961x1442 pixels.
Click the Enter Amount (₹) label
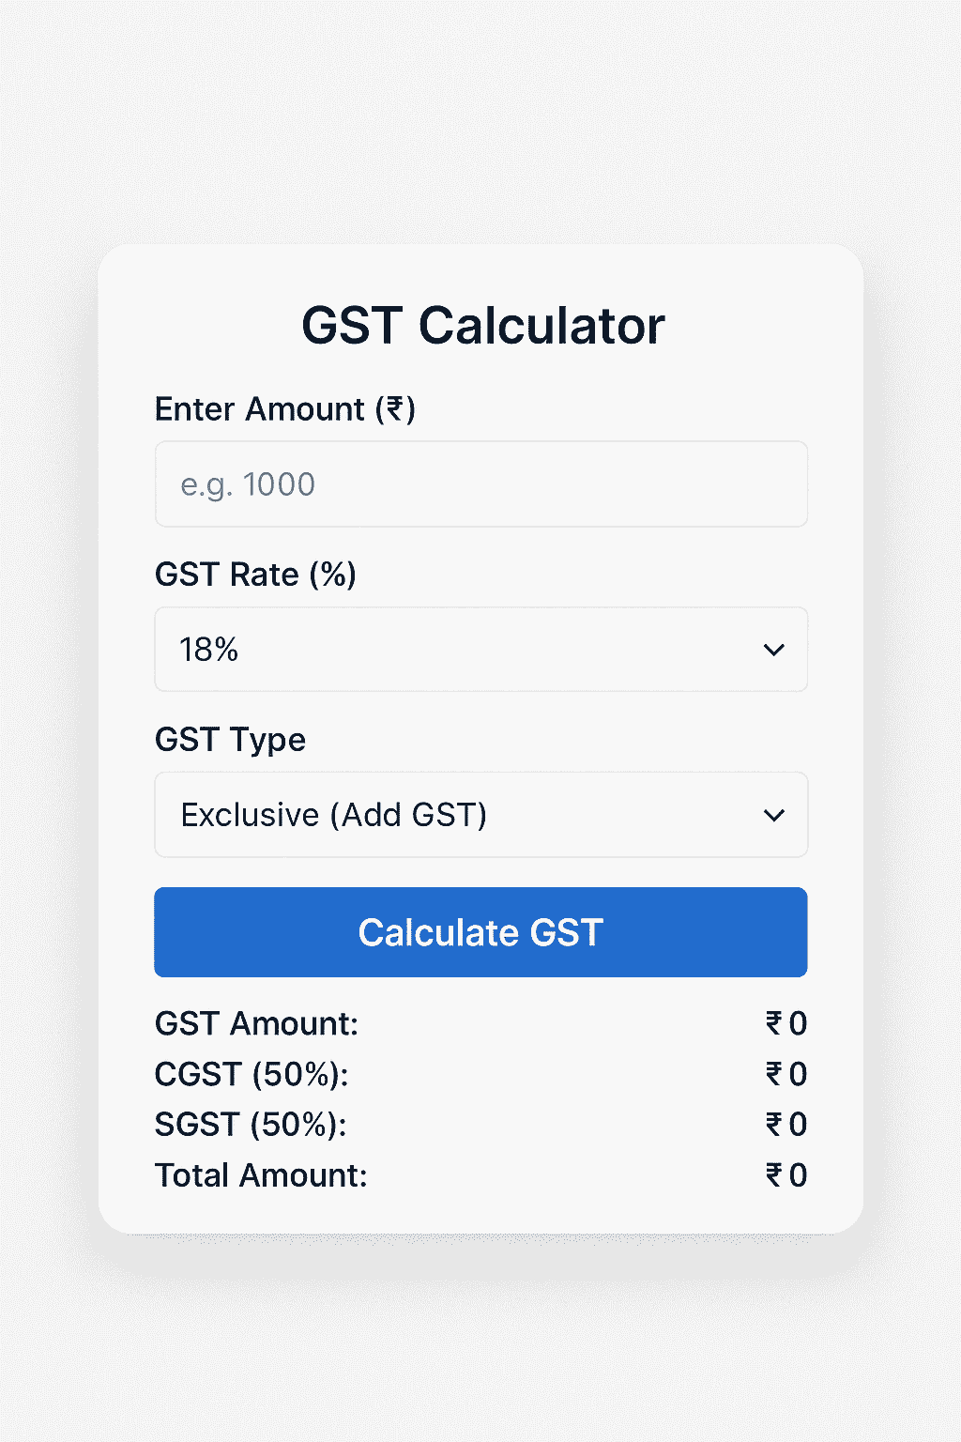pos(284,409)
